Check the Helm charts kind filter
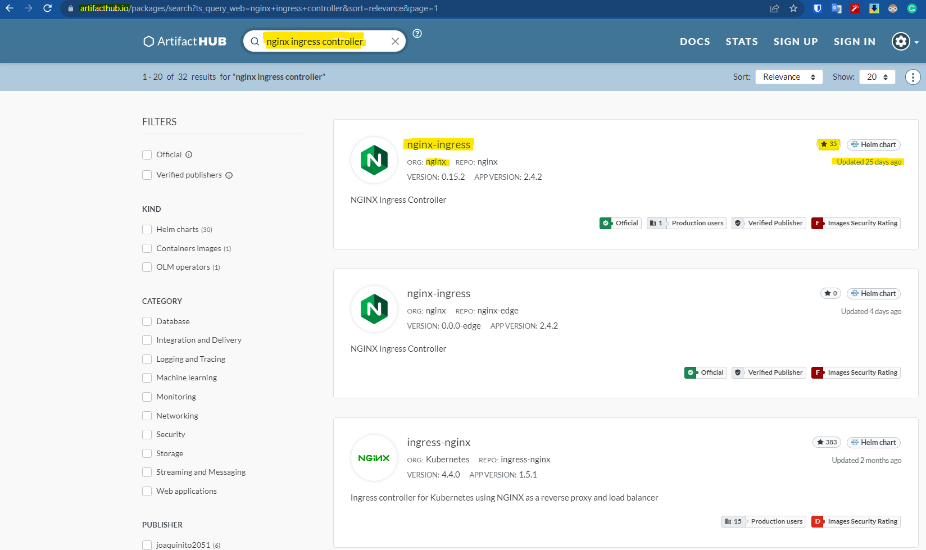 [147, 229]
